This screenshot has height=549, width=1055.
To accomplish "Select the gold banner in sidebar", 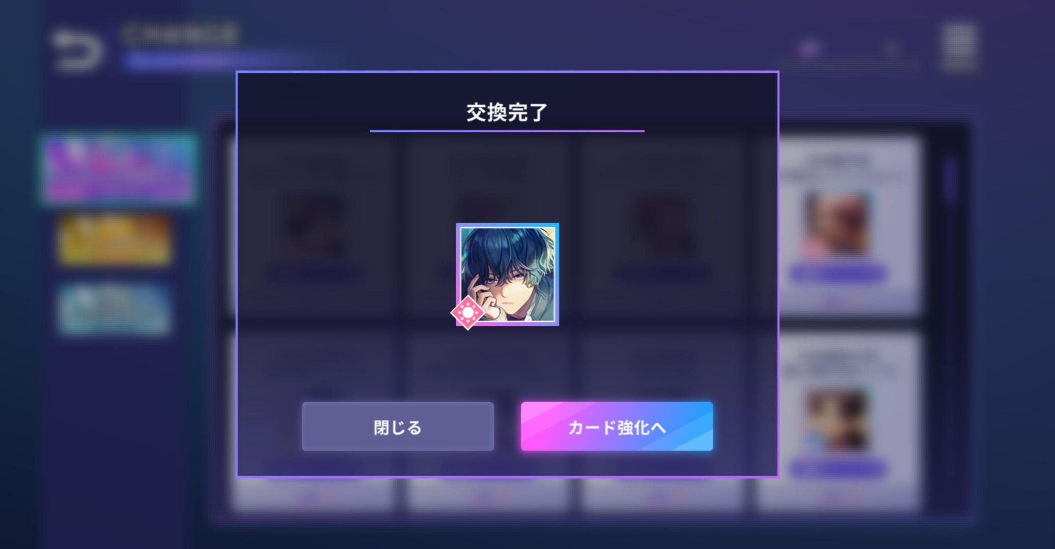I will [x=114, y=239].
